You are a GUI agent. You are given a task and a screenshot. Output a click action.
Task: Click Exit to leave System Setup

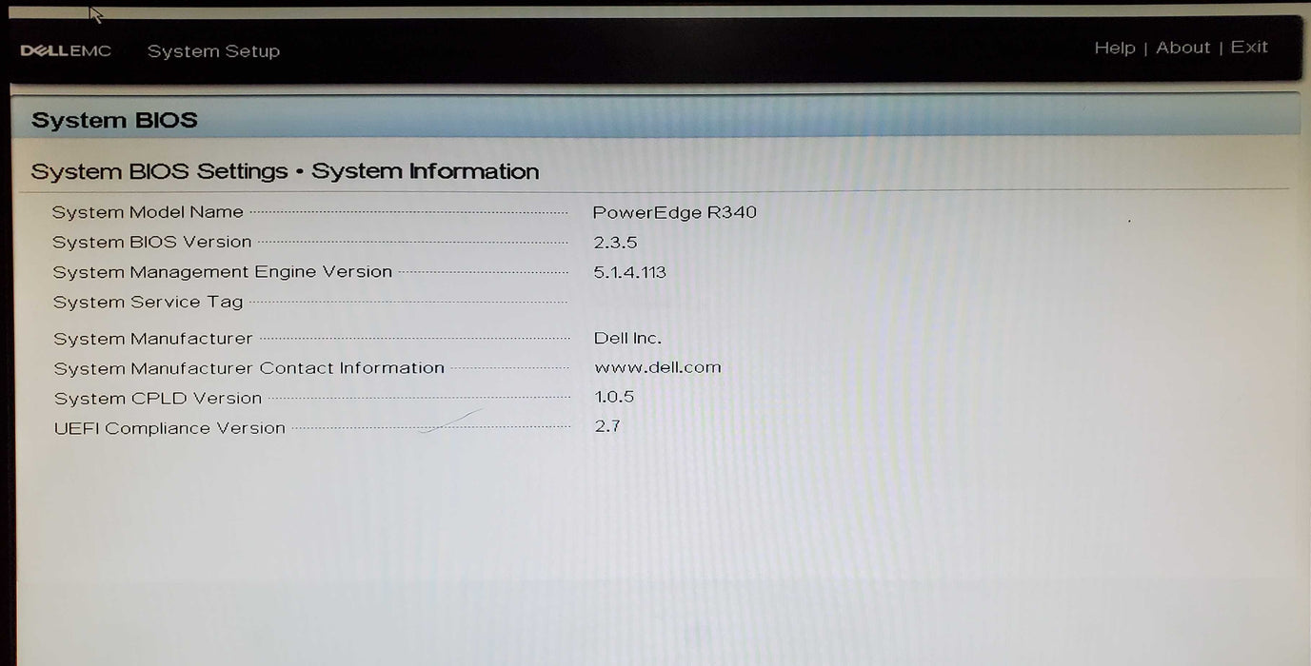tap(1249, 47)
